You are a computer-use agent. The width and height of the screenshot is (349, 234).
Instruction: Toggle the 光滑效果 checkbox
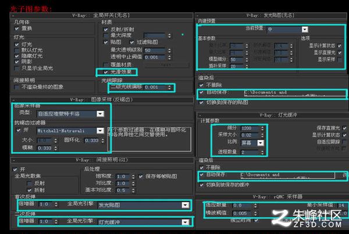(x=106, y=72)
